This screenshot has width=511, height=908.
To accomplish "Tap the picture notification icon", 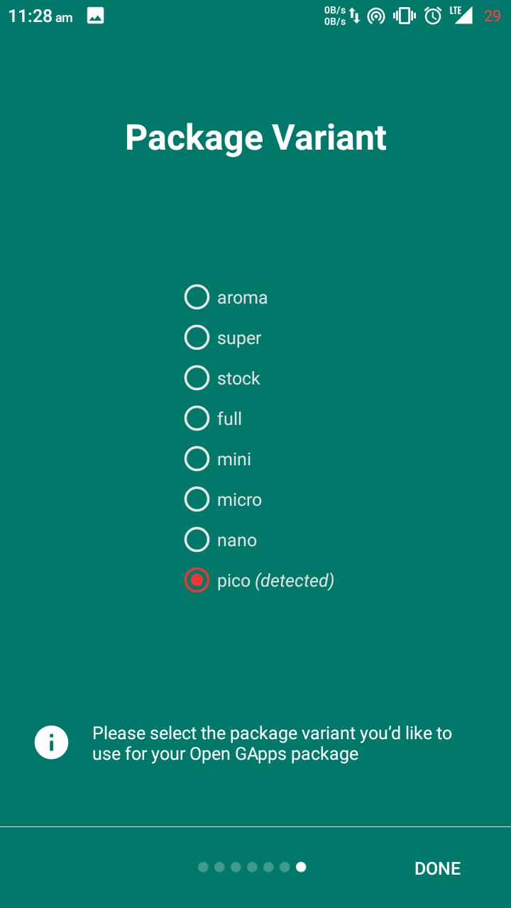I will [96, 16].
